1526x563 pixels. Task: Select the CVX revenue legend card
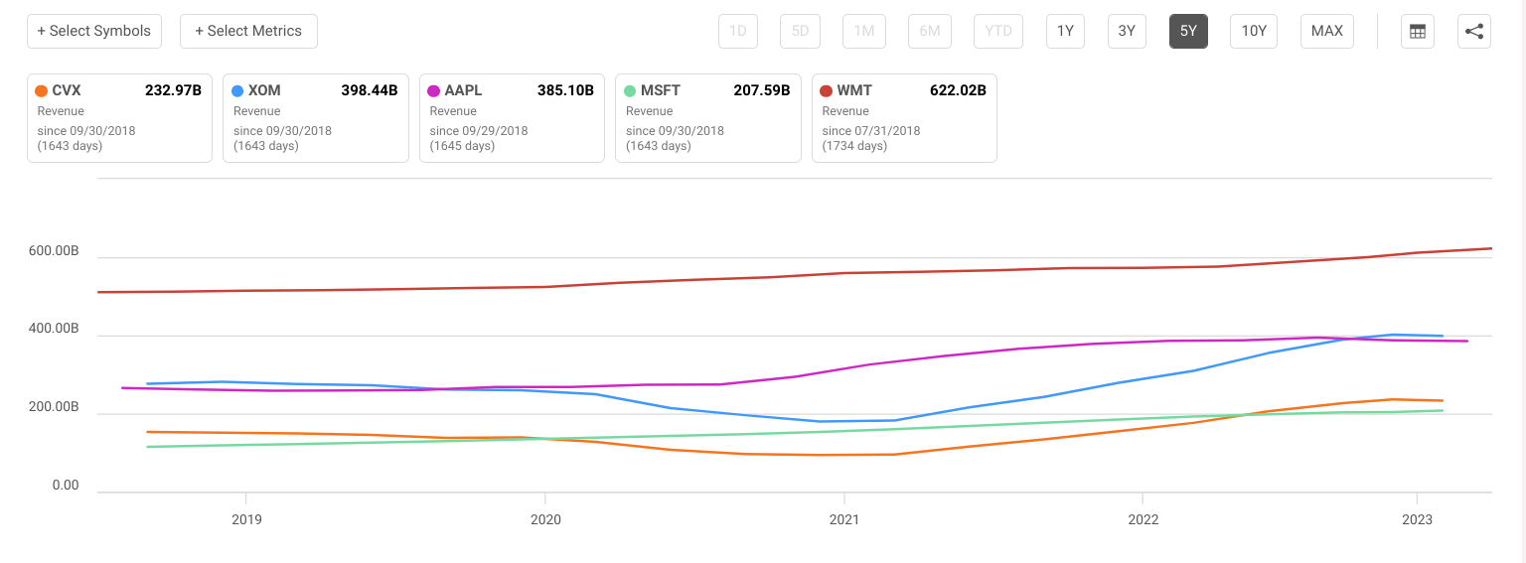119,117
